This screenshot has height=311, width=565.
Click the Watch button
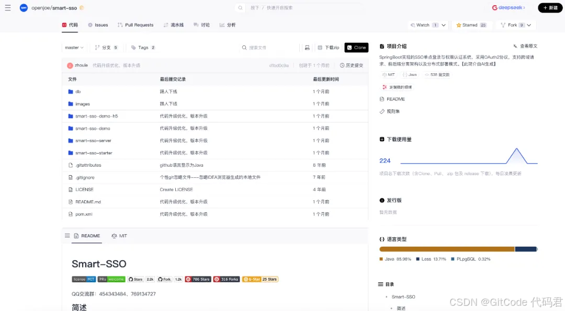click(x=424, y=25)
